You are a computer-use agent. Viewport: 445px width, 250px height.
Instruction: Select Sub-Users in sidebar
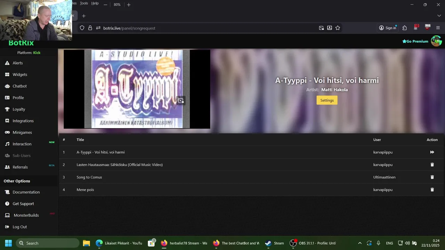pyautogui.click(x=22, y=156)
